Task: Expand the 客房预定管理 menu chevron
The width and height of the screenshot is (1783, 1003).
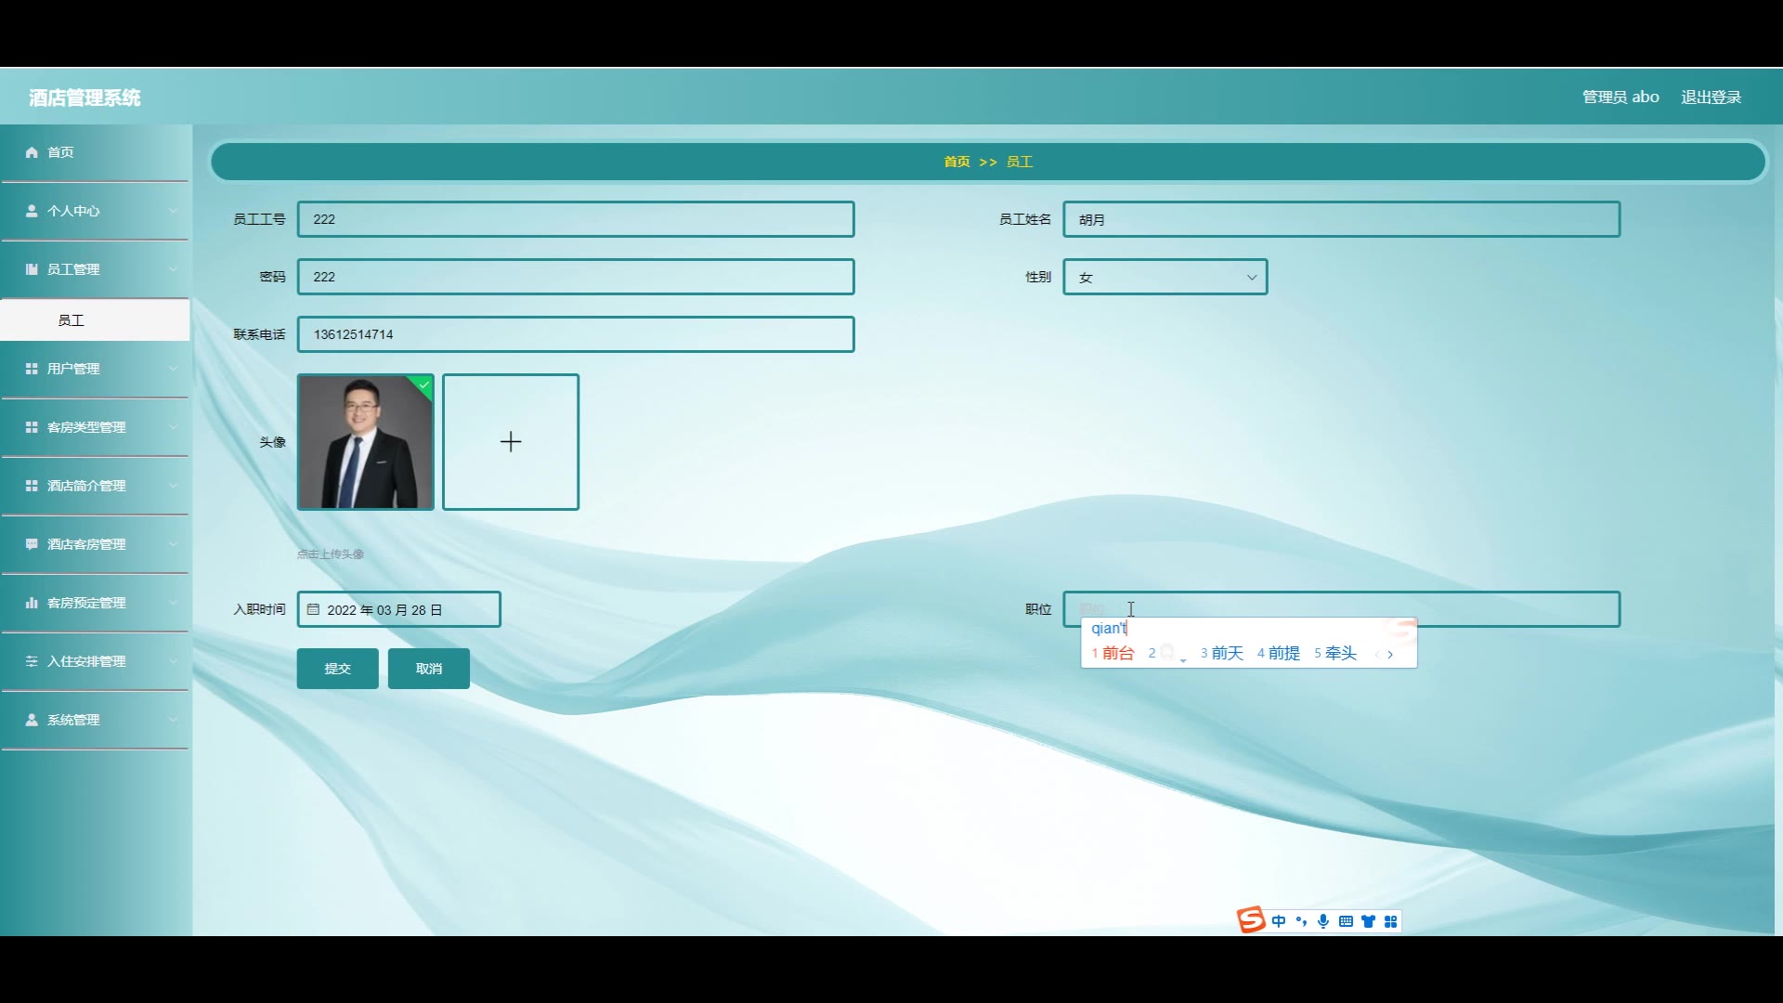Action: [174, 603]
